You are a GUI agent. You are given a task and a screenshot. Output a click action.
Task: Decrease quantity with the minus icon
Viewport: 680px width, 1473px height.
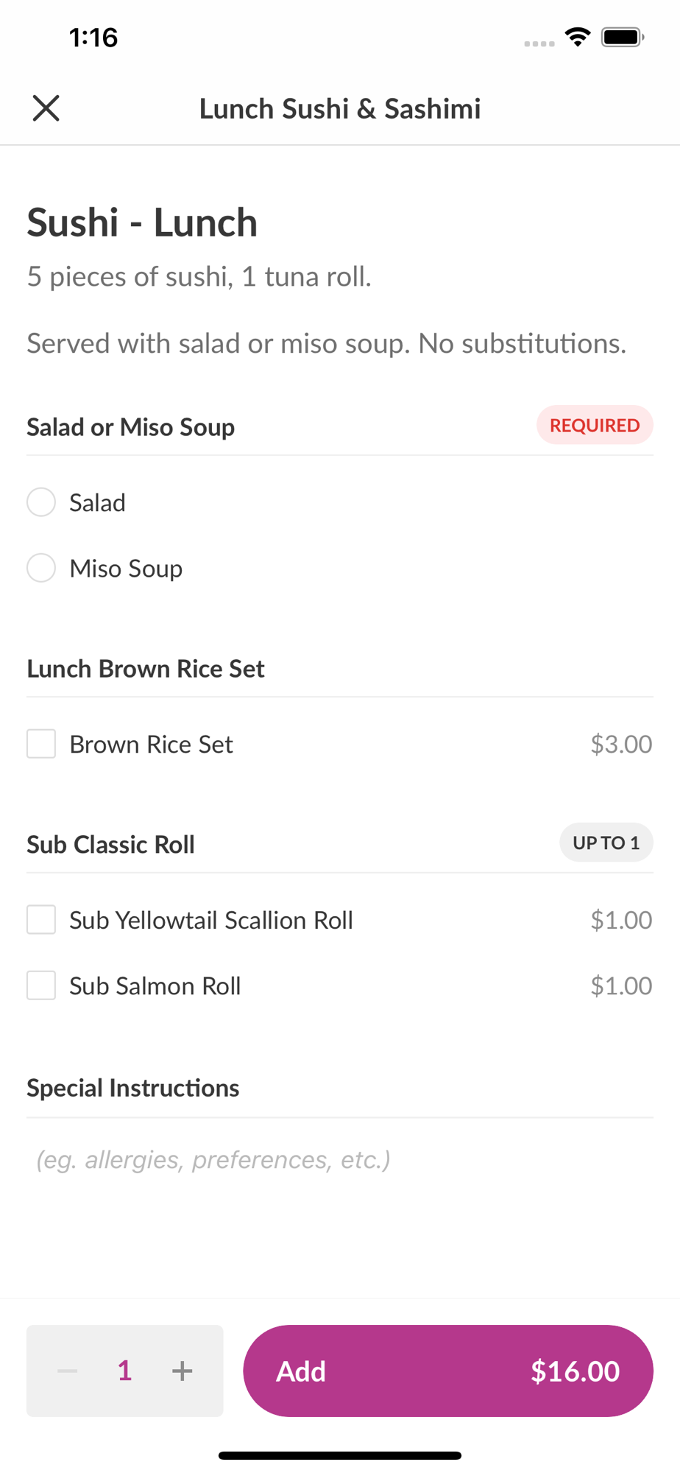(x=68, y=1371)
